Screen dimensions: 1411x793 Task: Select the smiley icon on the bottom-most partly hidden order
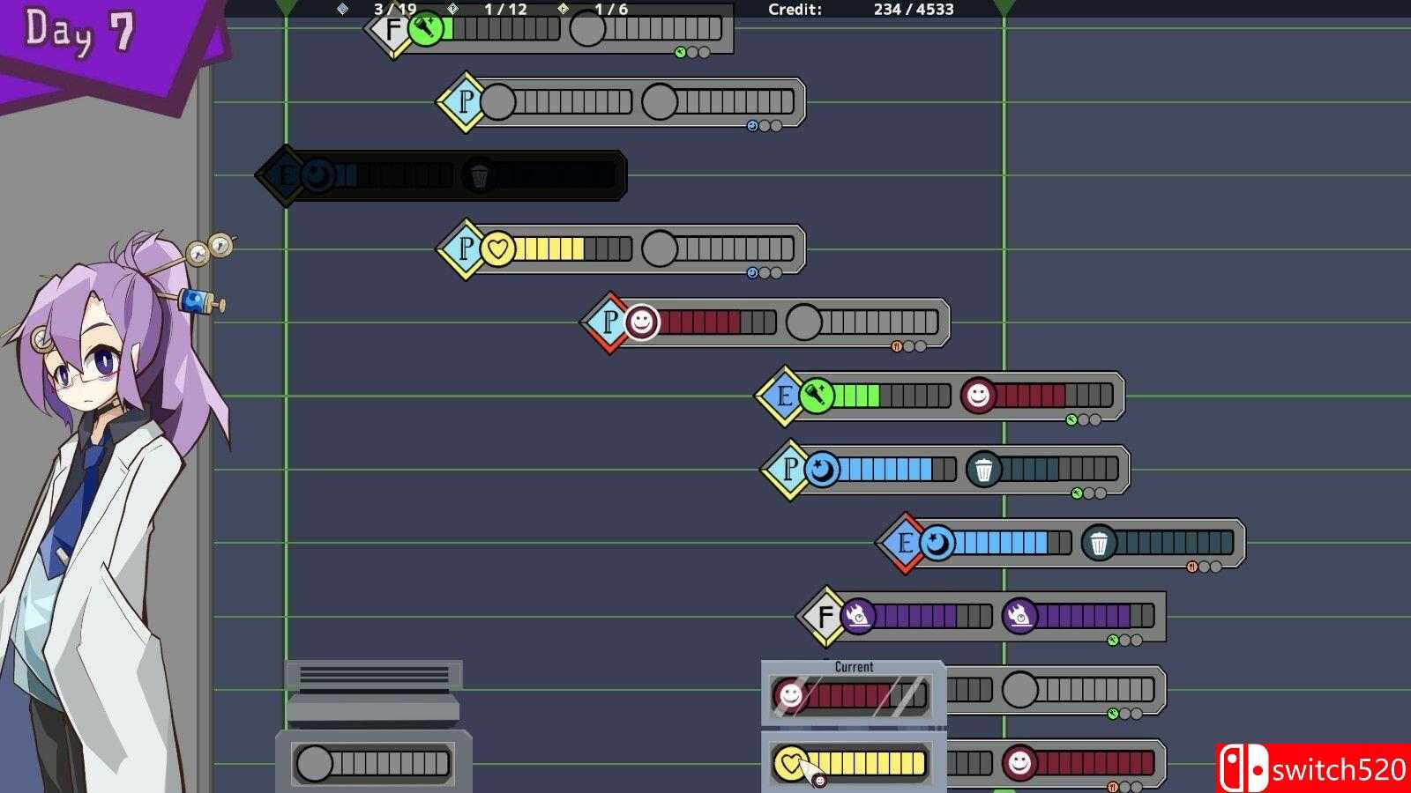(x=1019, y=763)
